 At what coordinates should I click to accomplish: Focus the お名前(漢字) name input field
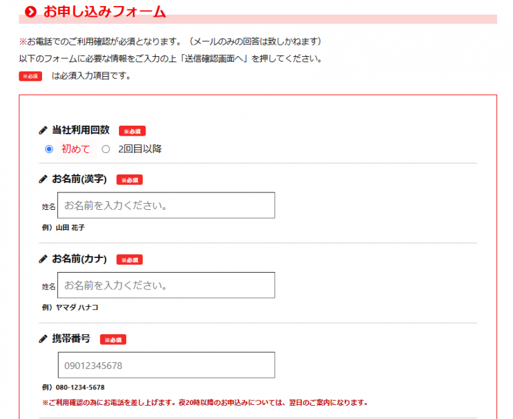pos(166,205)
